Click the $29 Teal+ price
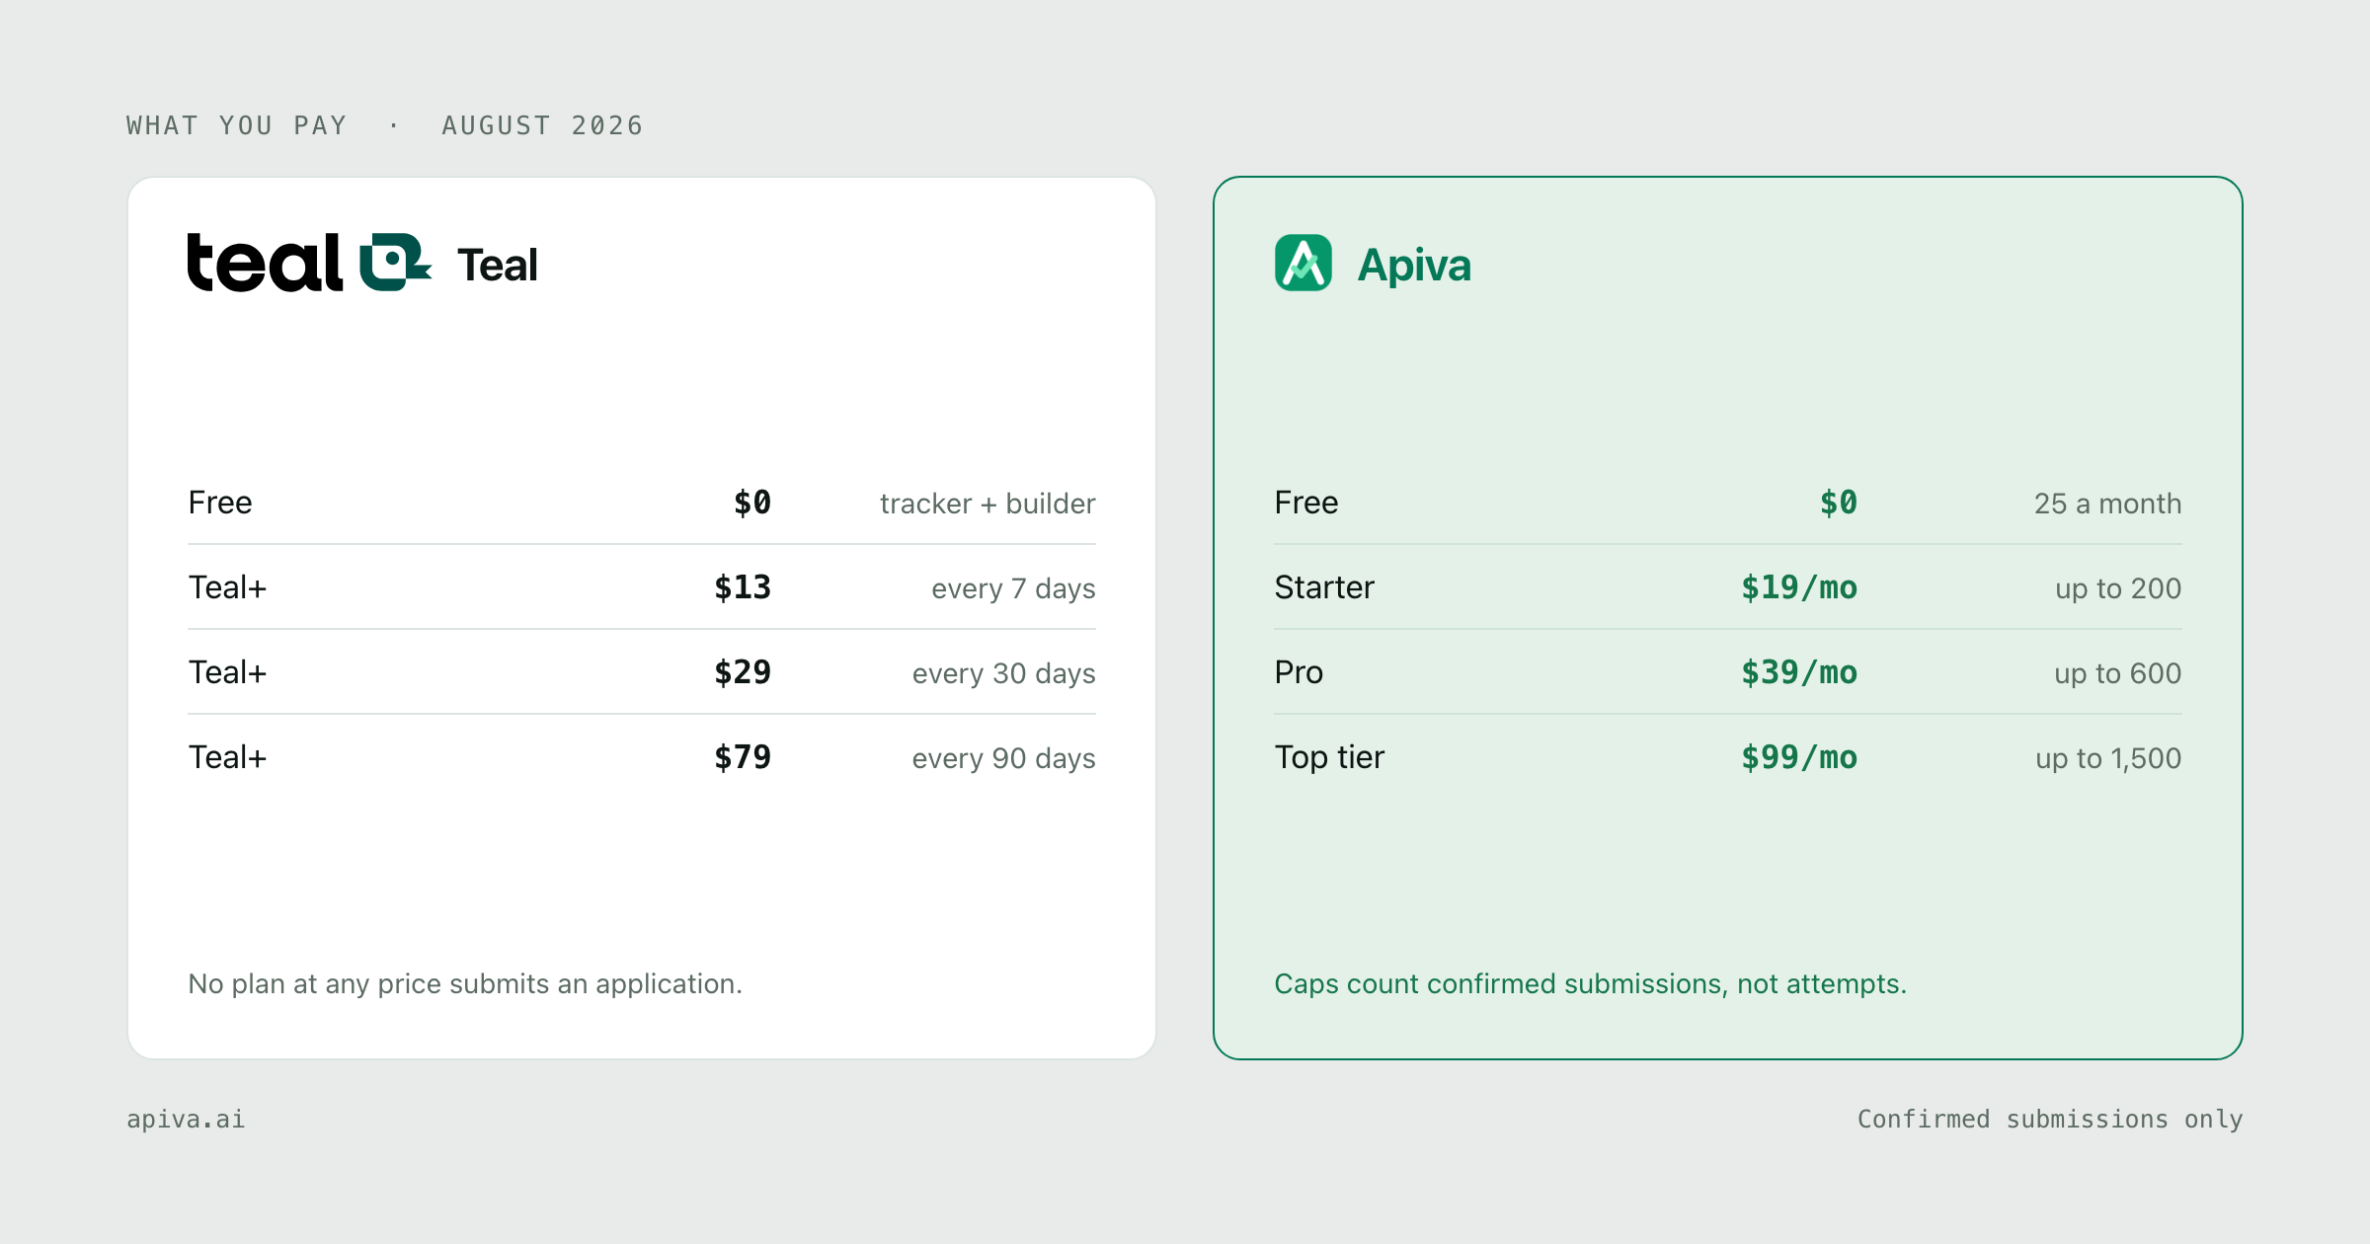 [743, 672]
